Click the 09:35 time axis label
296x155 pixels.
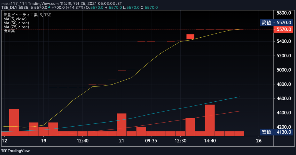(x=151, y=141)
